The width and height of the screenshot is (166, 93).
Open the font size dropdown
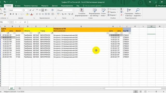[x=28, y=10]
